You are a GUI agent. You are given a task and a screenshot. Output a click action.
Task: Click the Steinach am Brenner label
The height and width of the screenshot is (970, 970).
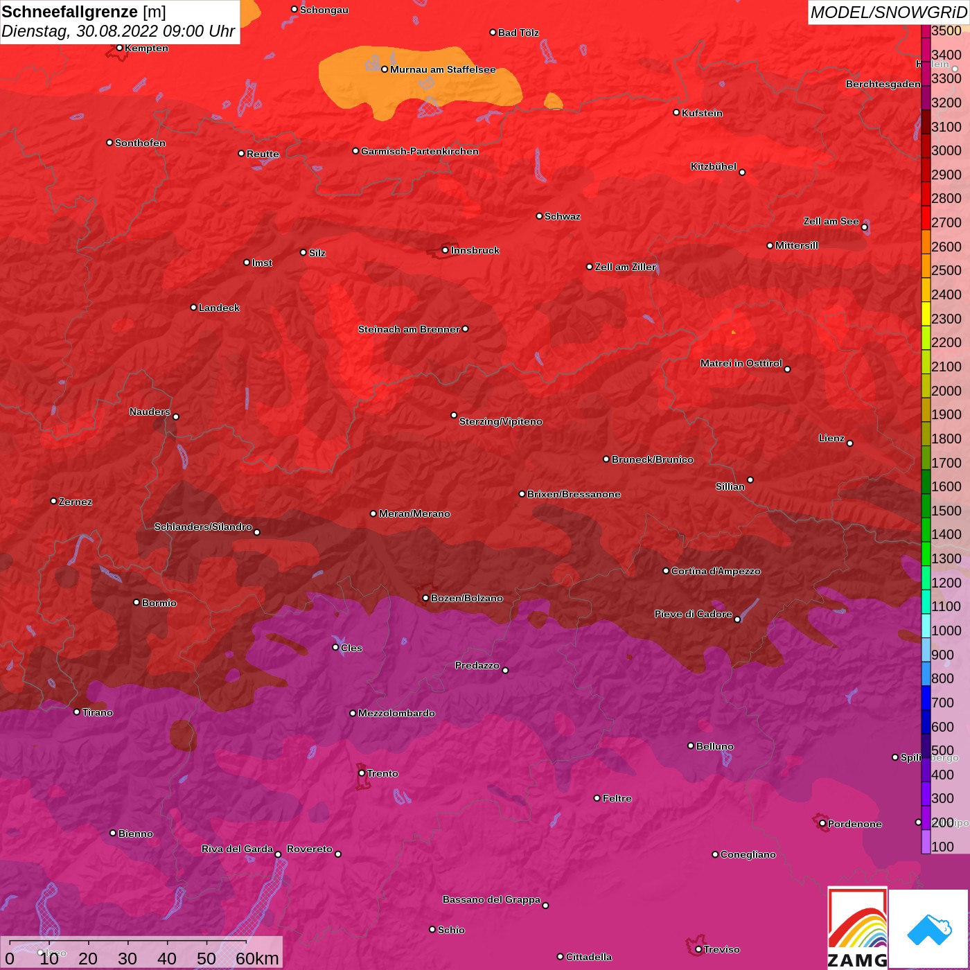tap(409, 329)
